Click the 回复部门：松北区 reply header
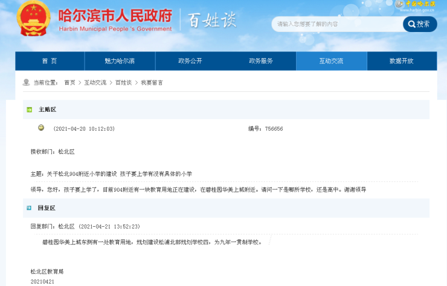This screenshot has height=286, width=447. point(85,226)
